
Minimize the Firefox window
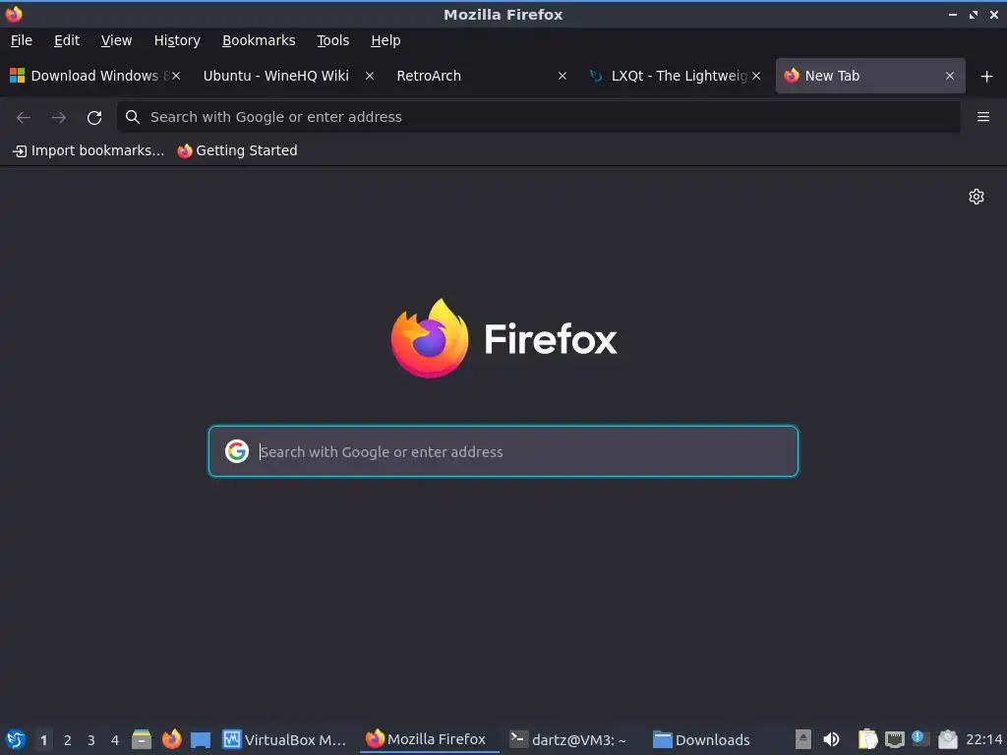tap(953, 14)
